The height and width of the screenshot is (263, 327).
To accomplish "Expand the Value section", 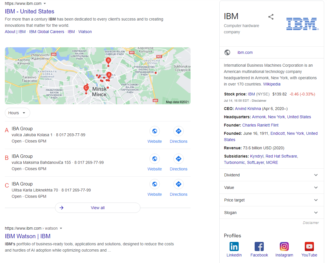I will click(x=271, y=187).
